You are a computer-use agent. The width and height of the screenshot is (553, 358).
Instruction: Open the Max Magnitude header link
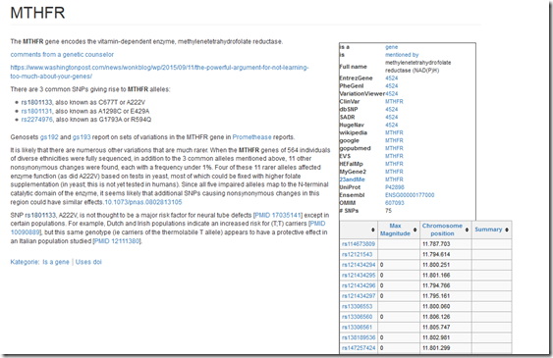(395, 230)
